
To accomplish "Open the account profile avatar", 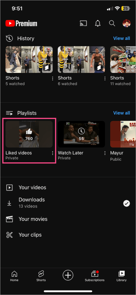I will 126,23.
